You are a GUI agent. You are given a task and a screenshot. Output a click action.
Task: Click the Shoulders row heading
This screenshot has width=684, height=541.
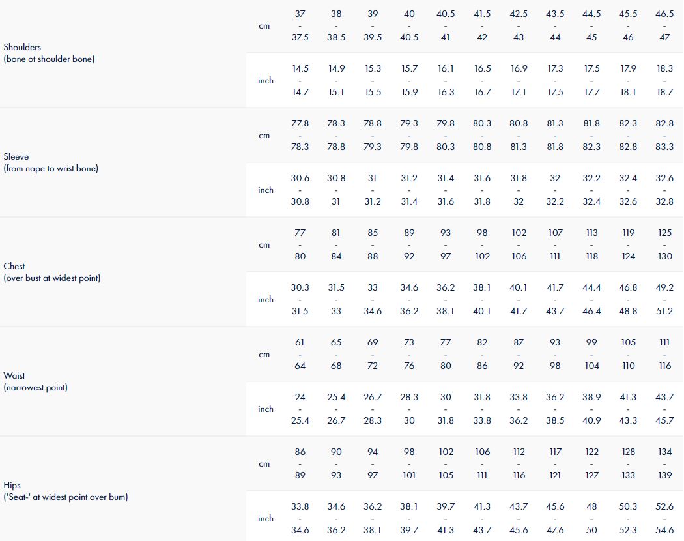point(22,47)
